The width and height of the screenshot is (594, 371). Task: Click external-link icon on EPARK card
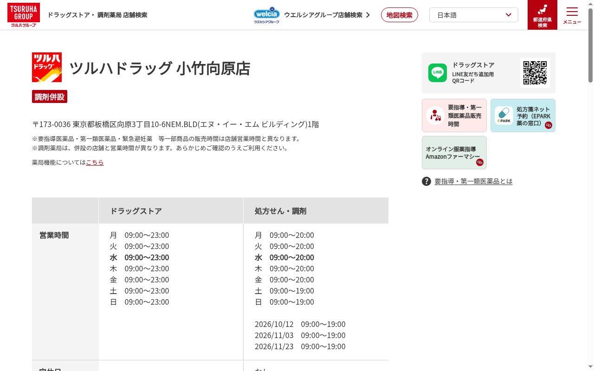pos(549,125)
